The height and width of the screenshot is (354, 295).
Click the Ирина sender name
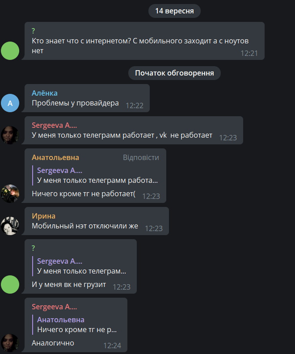[x=43, y=216]
